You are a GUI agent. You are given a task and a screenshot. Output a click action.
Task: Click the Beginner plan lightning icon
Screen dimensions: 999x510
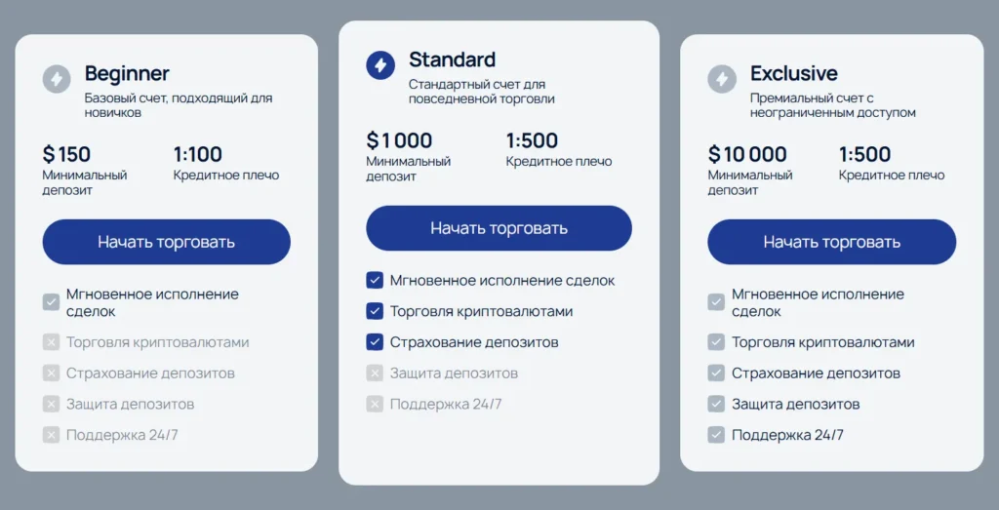coord(57,79)
